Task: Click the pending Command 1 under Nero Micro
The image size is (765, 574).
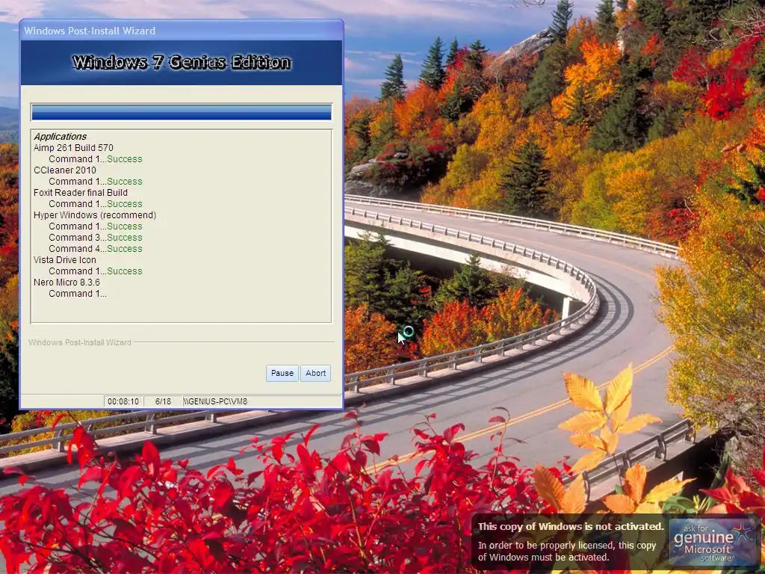Action: (77, 294)
